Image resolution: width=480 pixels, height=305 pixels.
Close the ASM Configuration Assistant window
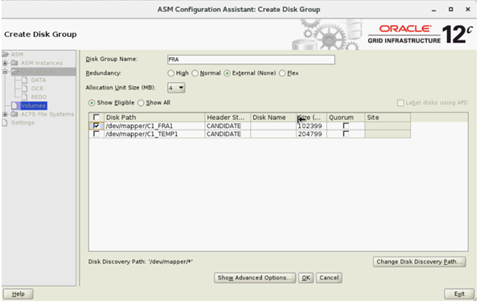coord(468,10)
